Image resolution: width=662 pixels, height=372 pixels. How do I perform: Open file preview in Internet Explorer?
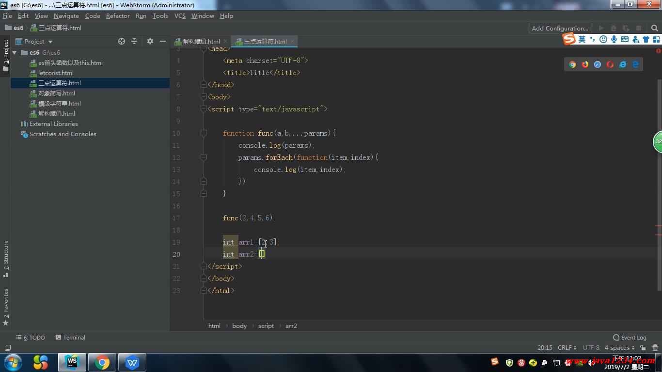coord(623,64)
